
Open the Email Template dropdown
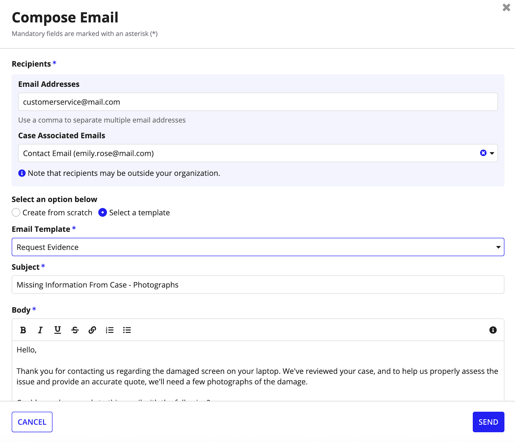(258, 247)
